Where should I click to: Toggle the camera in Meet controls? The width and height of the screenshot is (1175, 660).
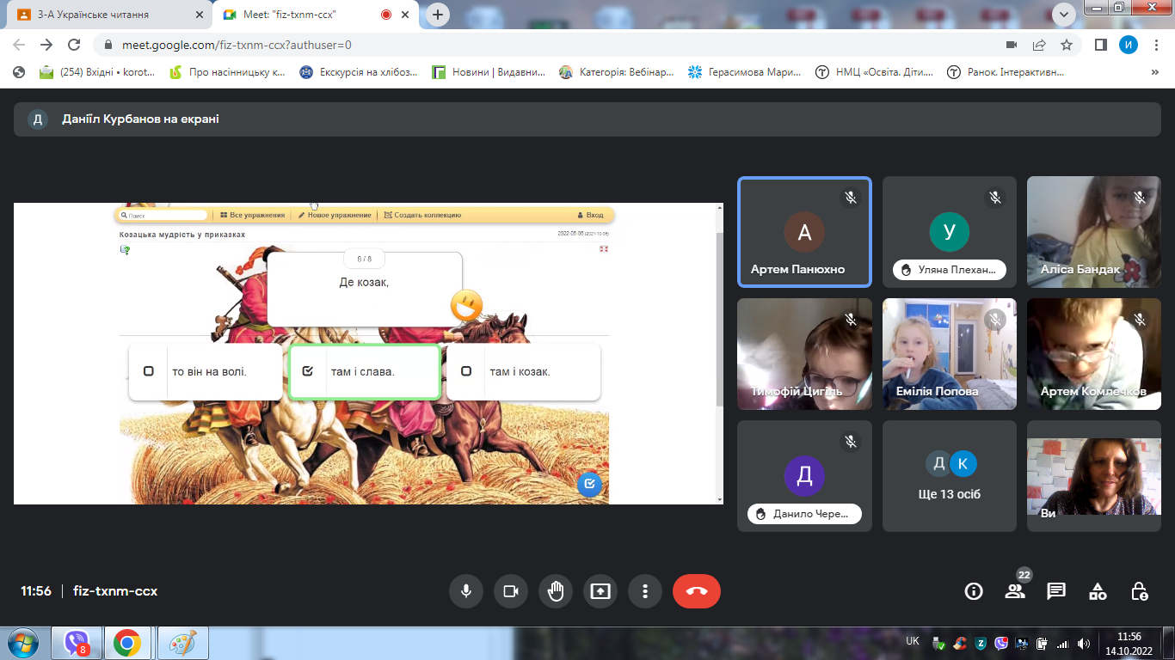[x=511, y=591]
